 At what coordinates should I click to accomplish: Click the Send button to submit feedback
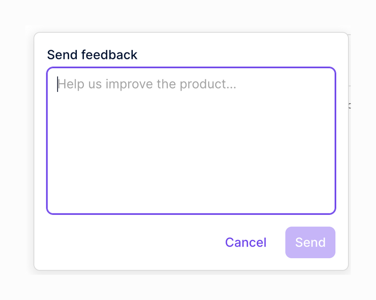click(x=310, y=242)
